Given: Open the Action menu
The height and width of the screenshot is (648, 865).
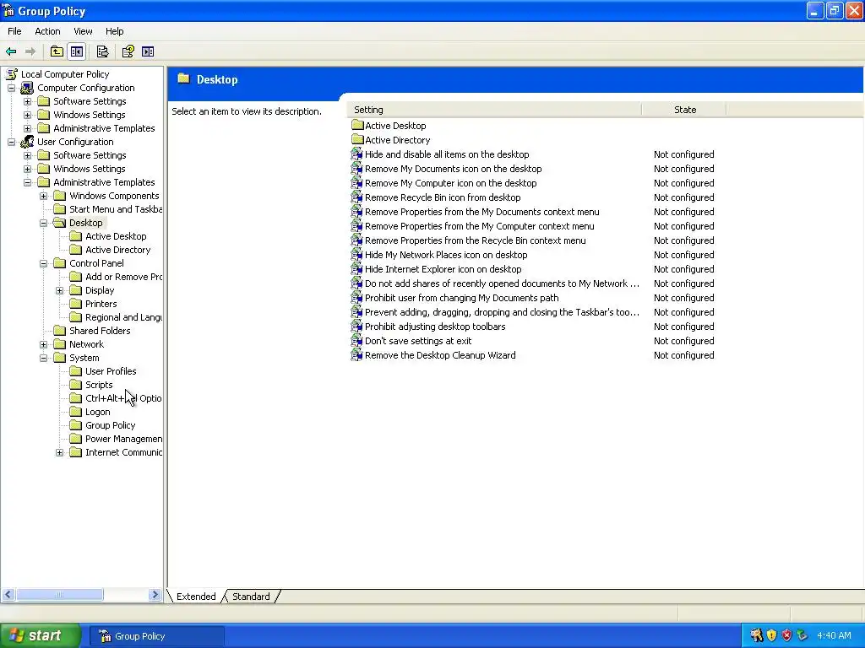Looking at the screenshot, I should click(47, 31).
